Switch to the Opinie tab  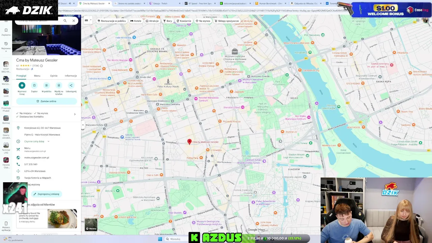(54, 76)
